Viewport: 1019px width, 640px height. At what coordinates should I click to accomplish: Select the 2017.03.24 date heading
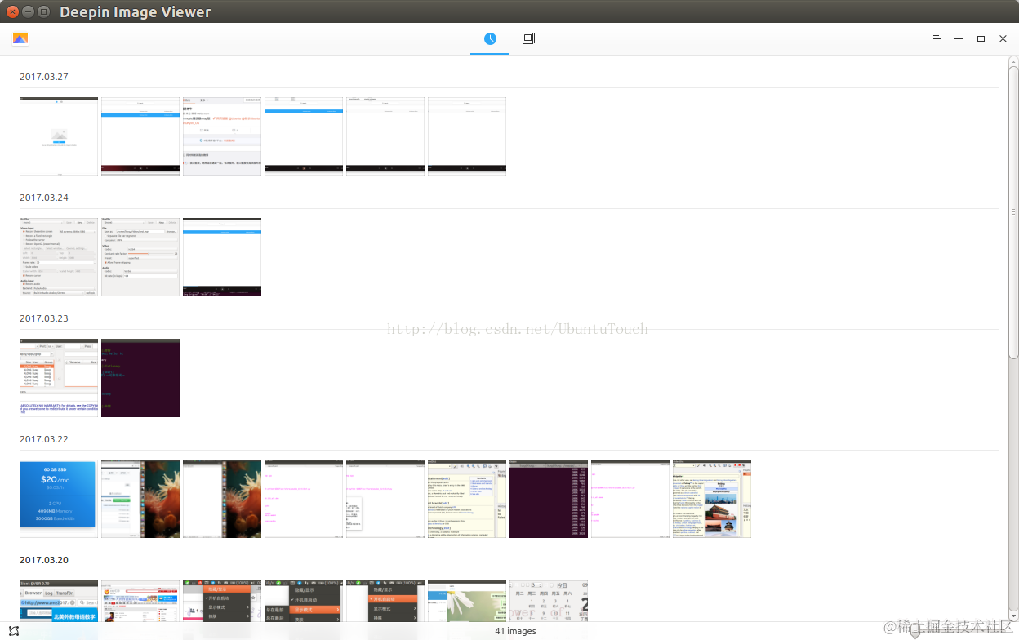tap(44, 198)
